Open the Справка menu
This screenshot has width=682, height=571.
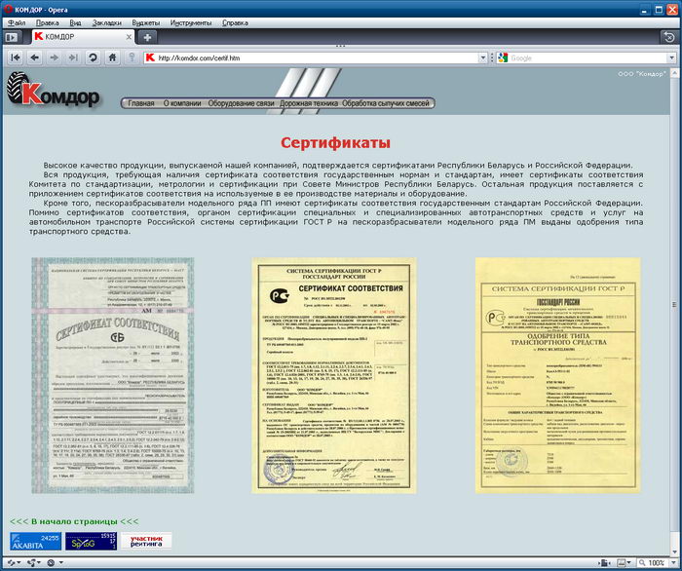point(235,23)
